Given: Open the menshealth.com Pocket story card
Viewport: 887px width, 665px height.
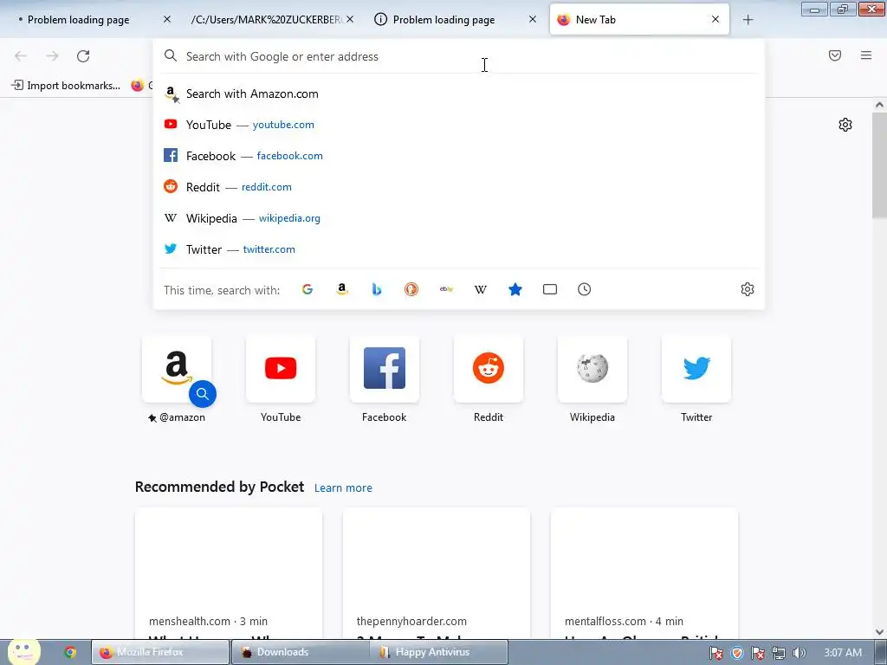Looking at the screenshot, I should tap(229, 573).
